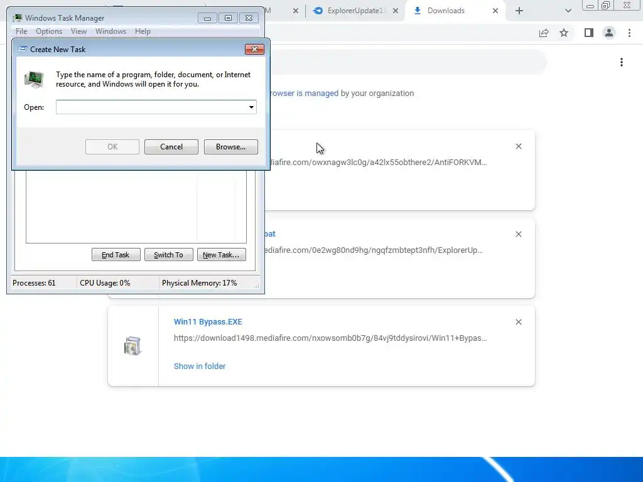Click the Cancel button in Create New Task
The width and height of the screenshot is (643, 482).
(x=171, y=147)
